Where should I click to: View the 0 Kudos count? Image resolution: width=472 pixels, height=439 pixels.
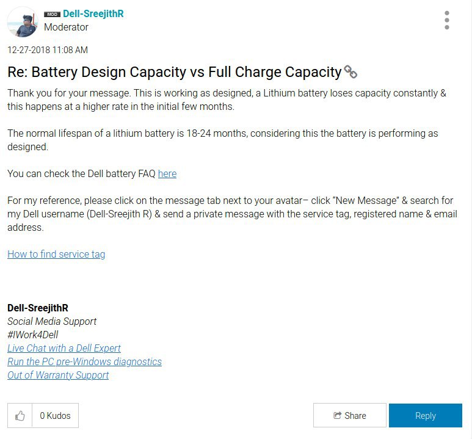(55, 416)
